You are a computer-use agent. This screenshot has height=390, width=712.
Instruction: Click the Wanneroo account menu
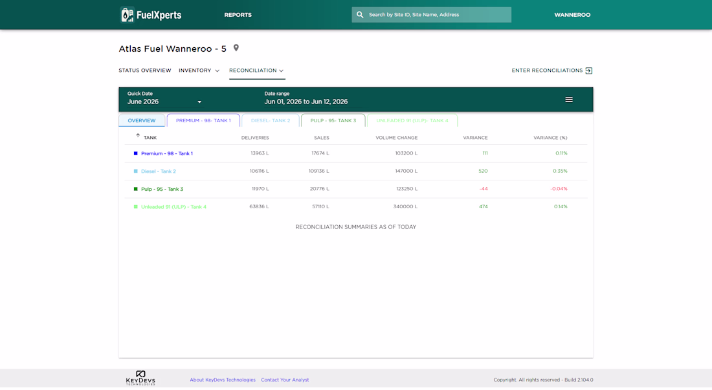point(572,15)
